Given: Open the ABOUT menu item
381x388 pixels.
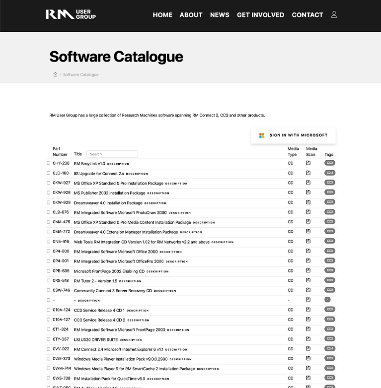Looking at the screenshot, I should click(x=191, y=15).
